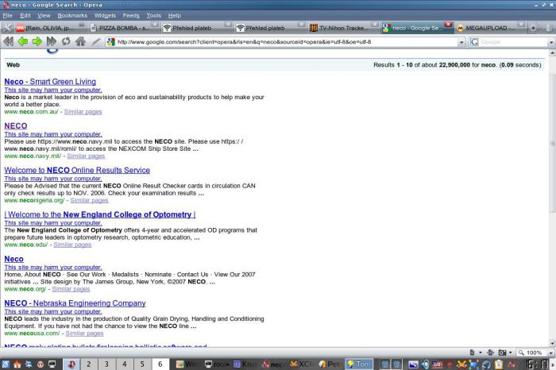Close the neco Google Search tab
The image size is (556, 370).
(x=448, y=24)
